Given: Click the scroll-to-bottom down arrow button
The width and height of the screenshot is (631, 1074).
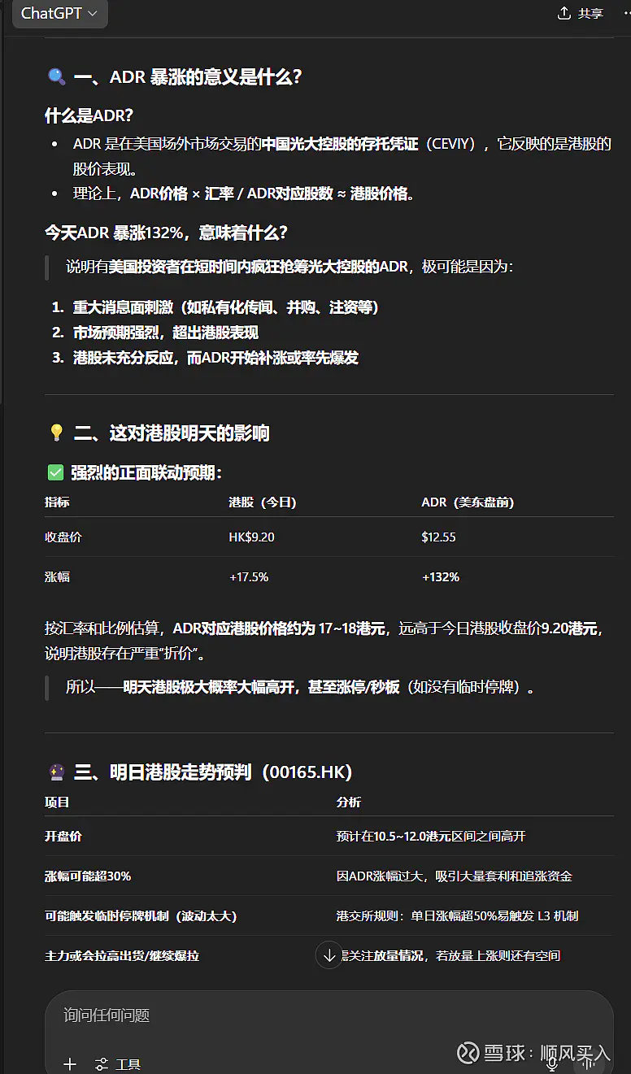Looking at the screenshot, I should click(x=329, y=955).
